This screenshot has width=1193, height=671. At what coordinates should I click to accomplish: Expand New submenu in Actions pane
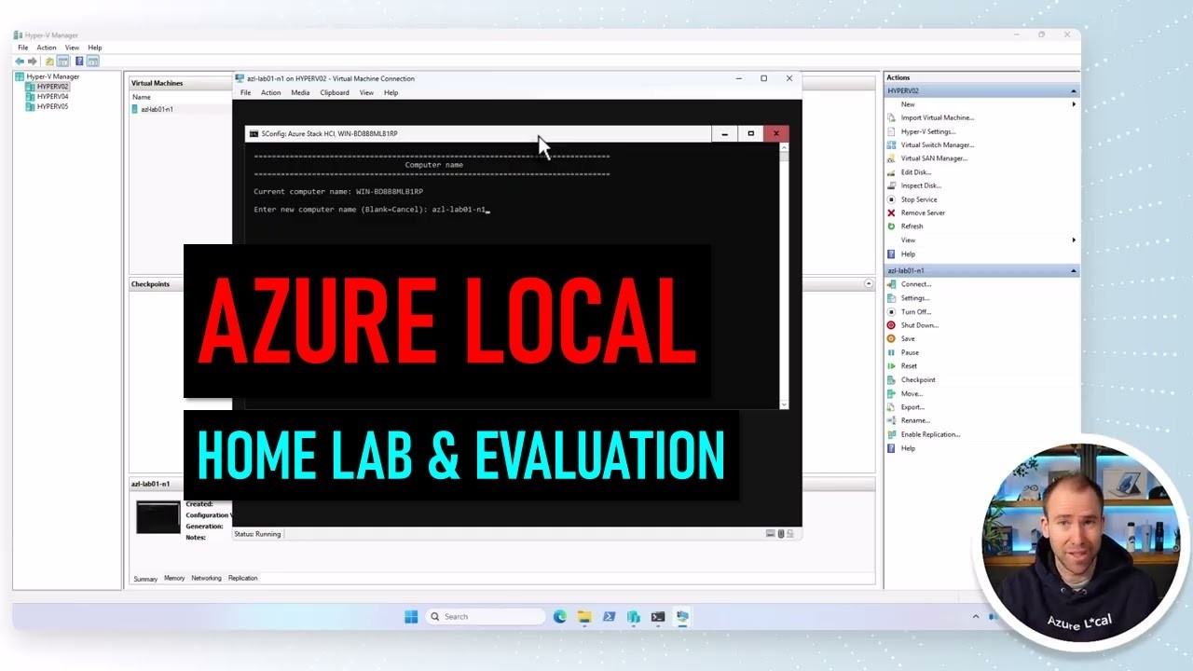coord(1074,104)
